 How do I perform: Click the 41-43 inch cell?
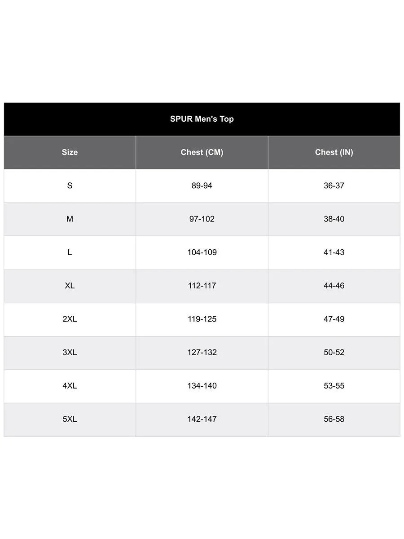pyautogui.click(x=334, y=252)
